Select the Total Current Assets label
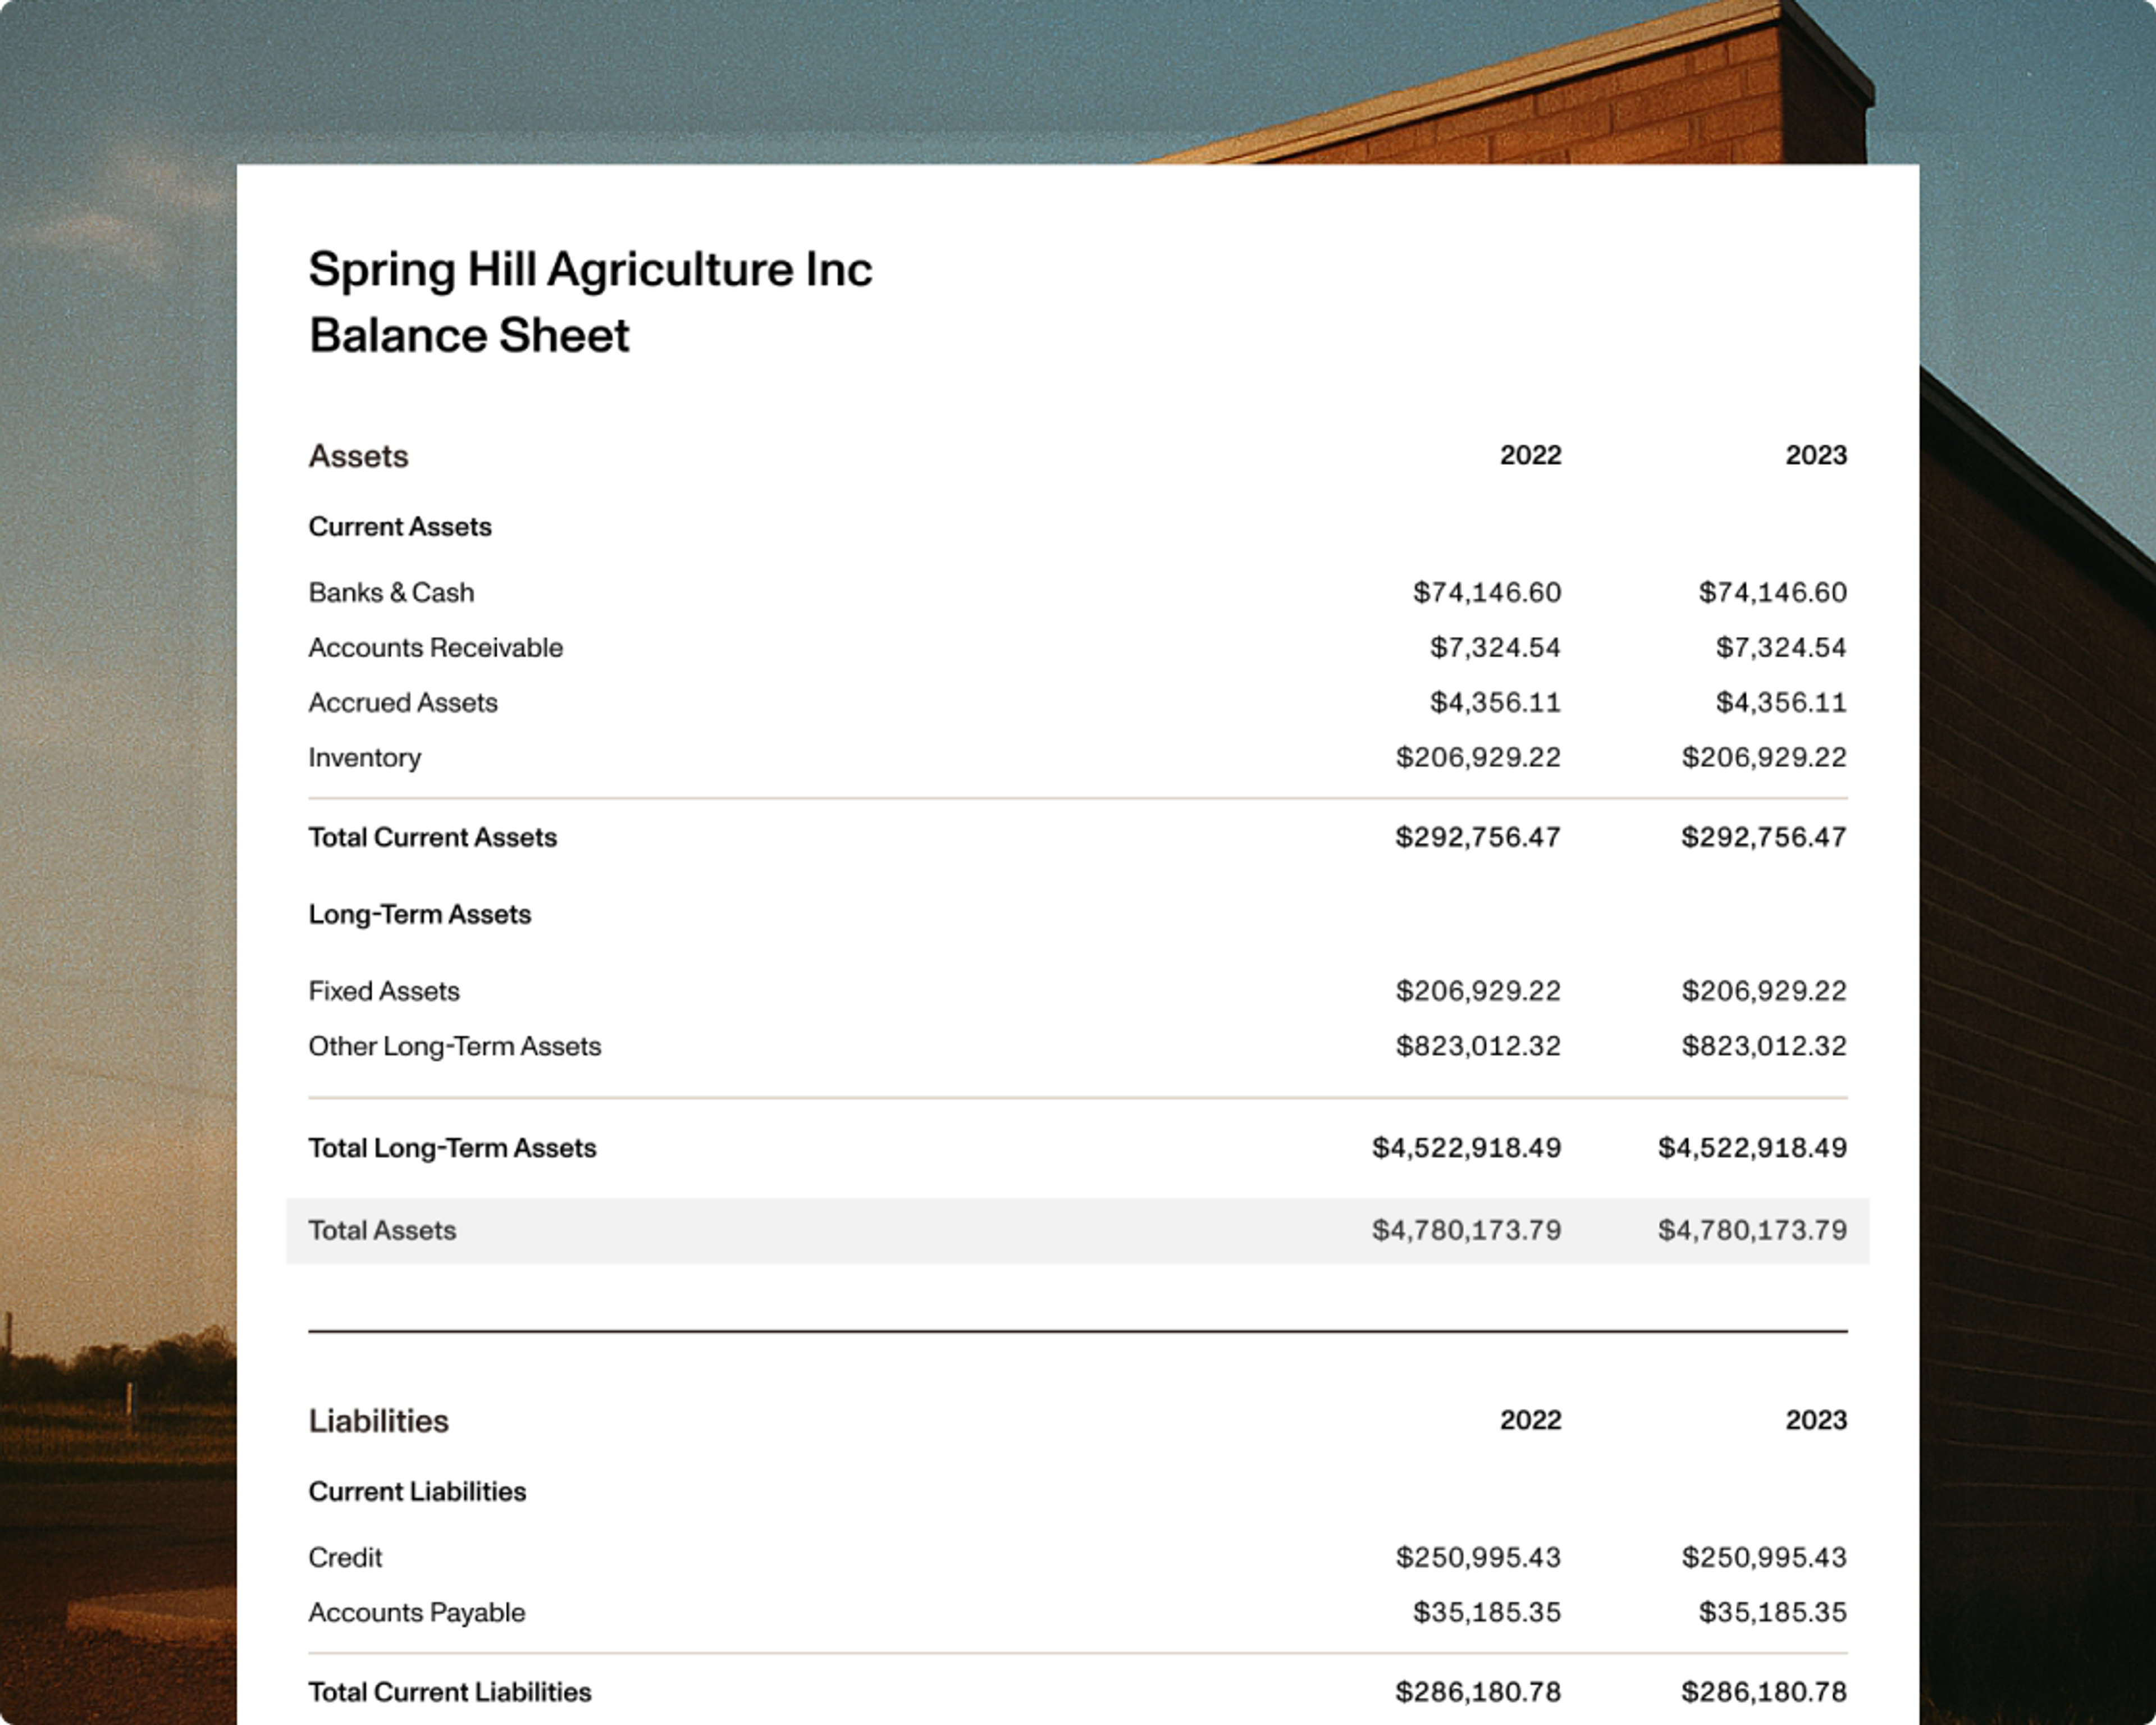This screenshot has width=2156, height=1725. pyautogui.click(x=432, y=837)
